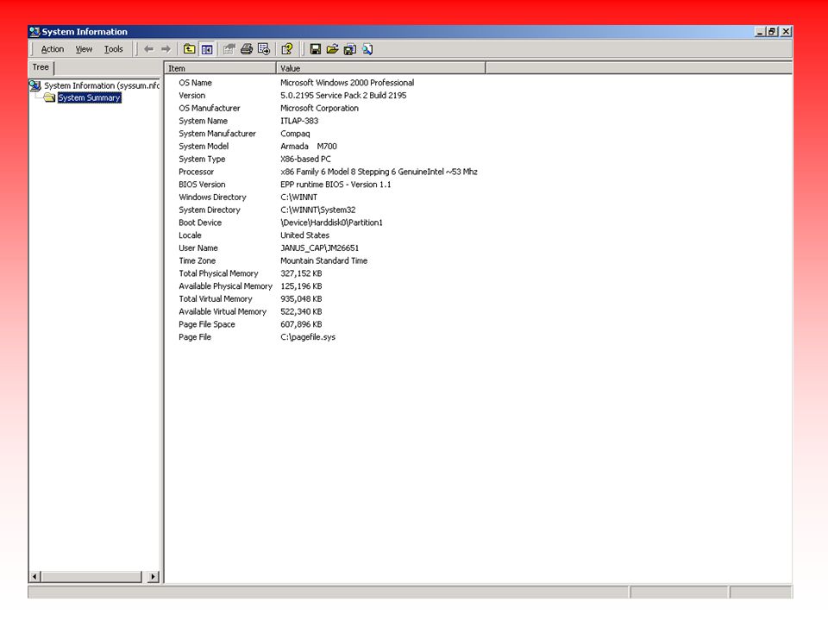Image resolution: width=828 pixels, height=621 pixels.
Task: Click the Item column header
Action: click(x=220, y=68)
